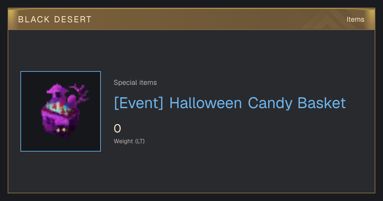The image size is (383, 201).
Task: Click the word Basket in the title
Action: tap(322, 103)
